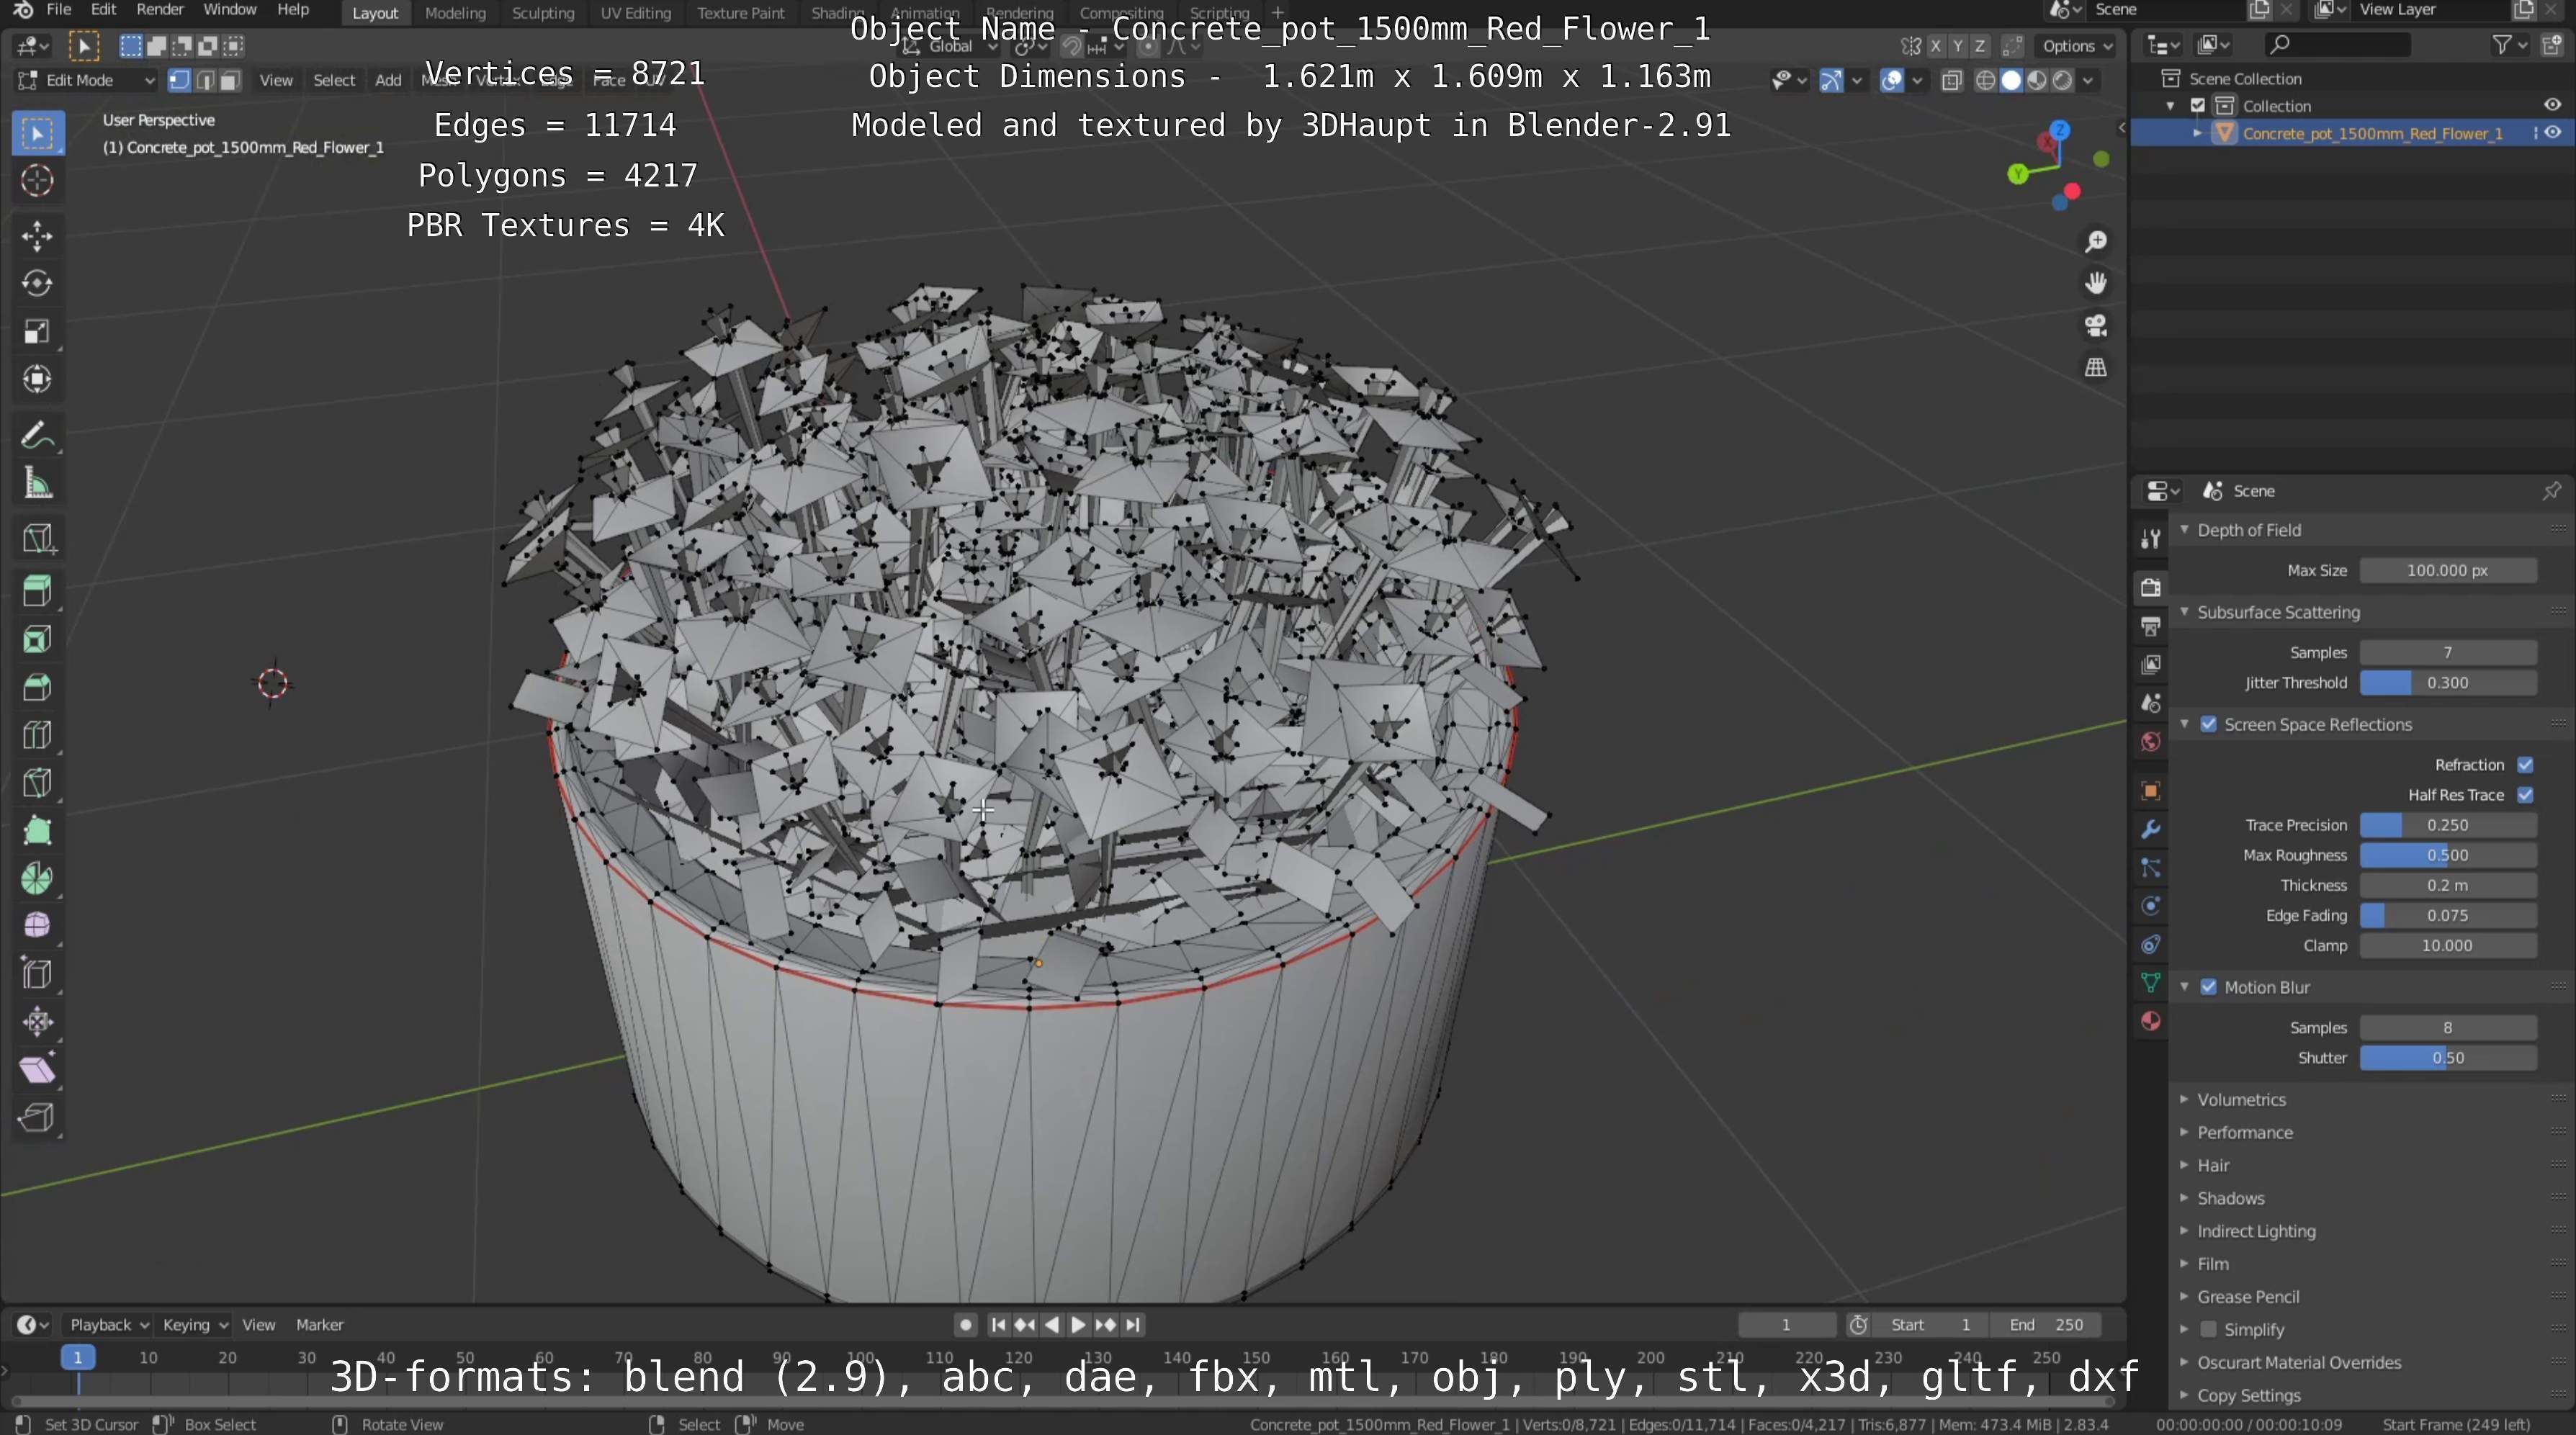This screenshot has width=2576, height=1435.
Task: Expand the Performance panel
Action: (2185, 1133)
